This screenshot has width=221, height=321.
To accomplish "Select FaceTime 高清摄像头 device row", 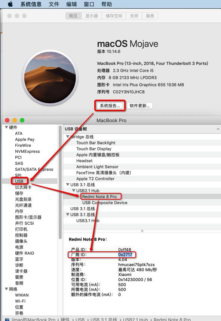I will click(x=142, y=173).
